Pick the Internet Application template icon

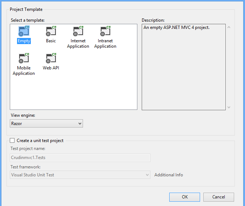pos(78,31)
